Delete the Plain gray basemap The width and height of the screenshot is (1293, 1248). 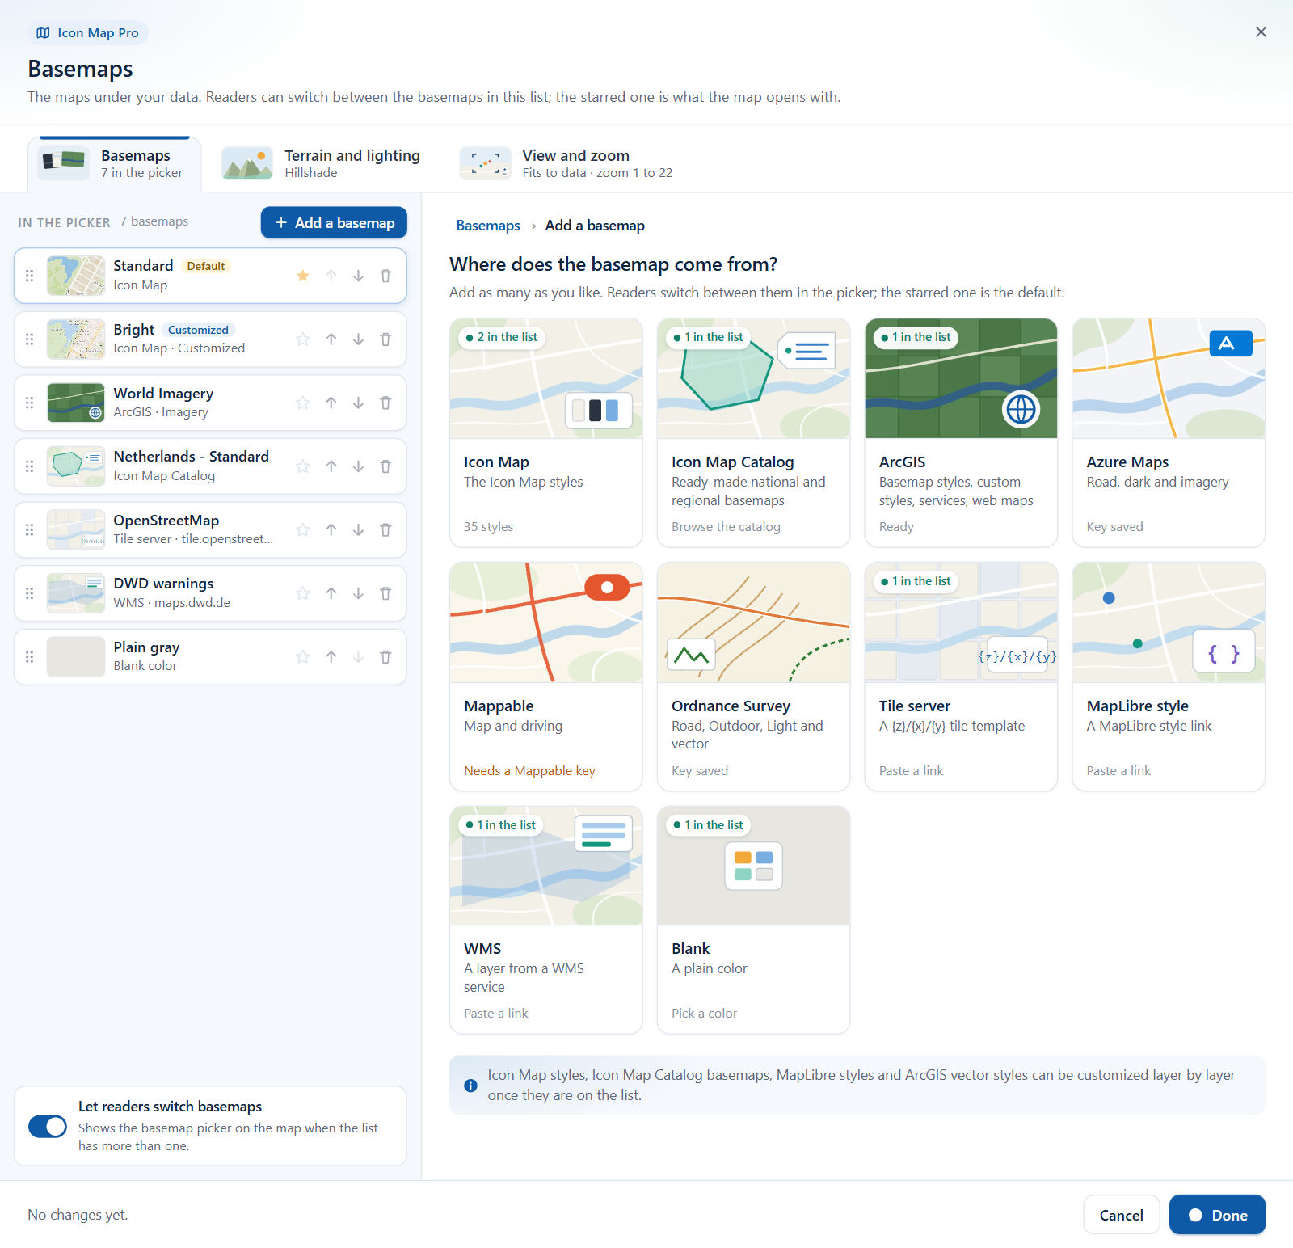click(x=385, y=657)
